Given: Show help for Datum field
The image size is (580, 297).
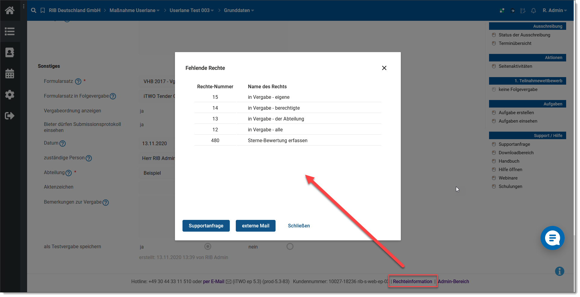Looking at the screenshot, I should 62,143.
